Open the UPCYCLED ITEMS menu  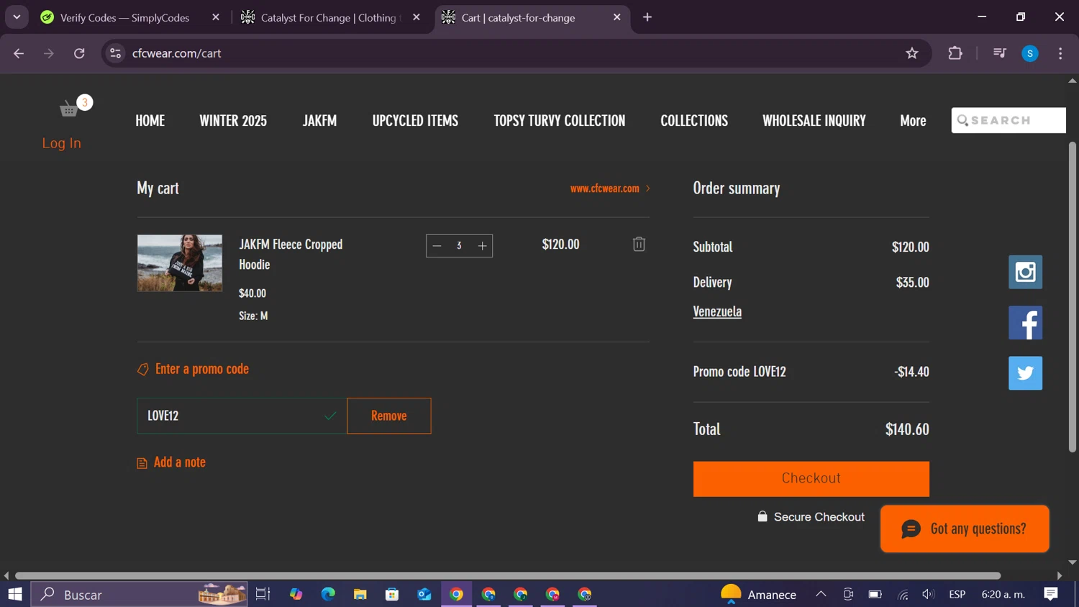tap(415, 121)
